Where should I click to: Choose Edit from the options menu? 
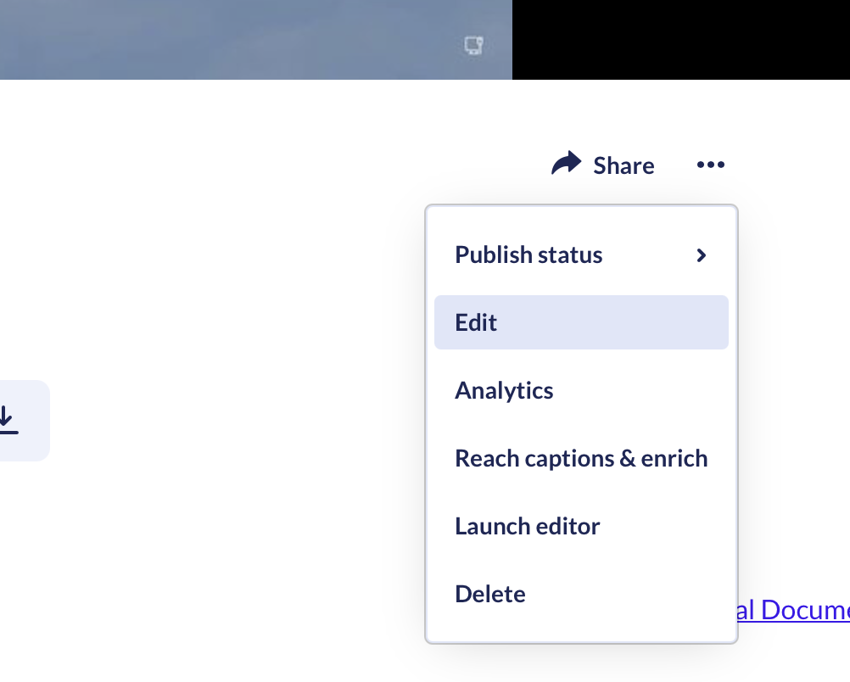click(x=476, y=322)
